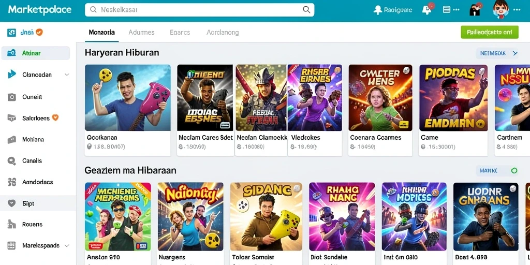Click the Jnai sidebar icon
The image size is (530, 265).
pos(11,33)
